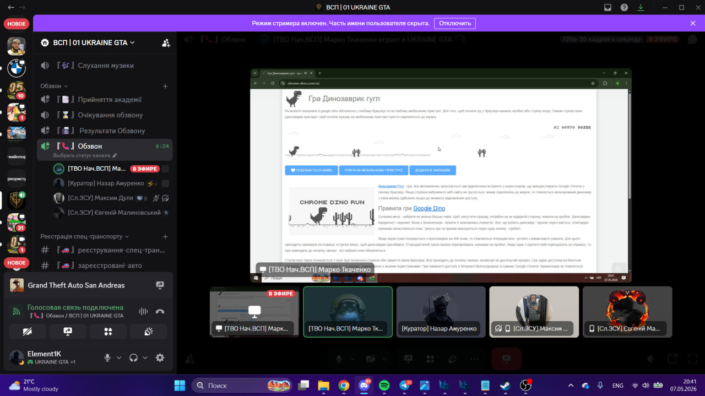Mute the microphone in the user panel
This screenshot has width=705, height=396.
(x=108, y=357)
